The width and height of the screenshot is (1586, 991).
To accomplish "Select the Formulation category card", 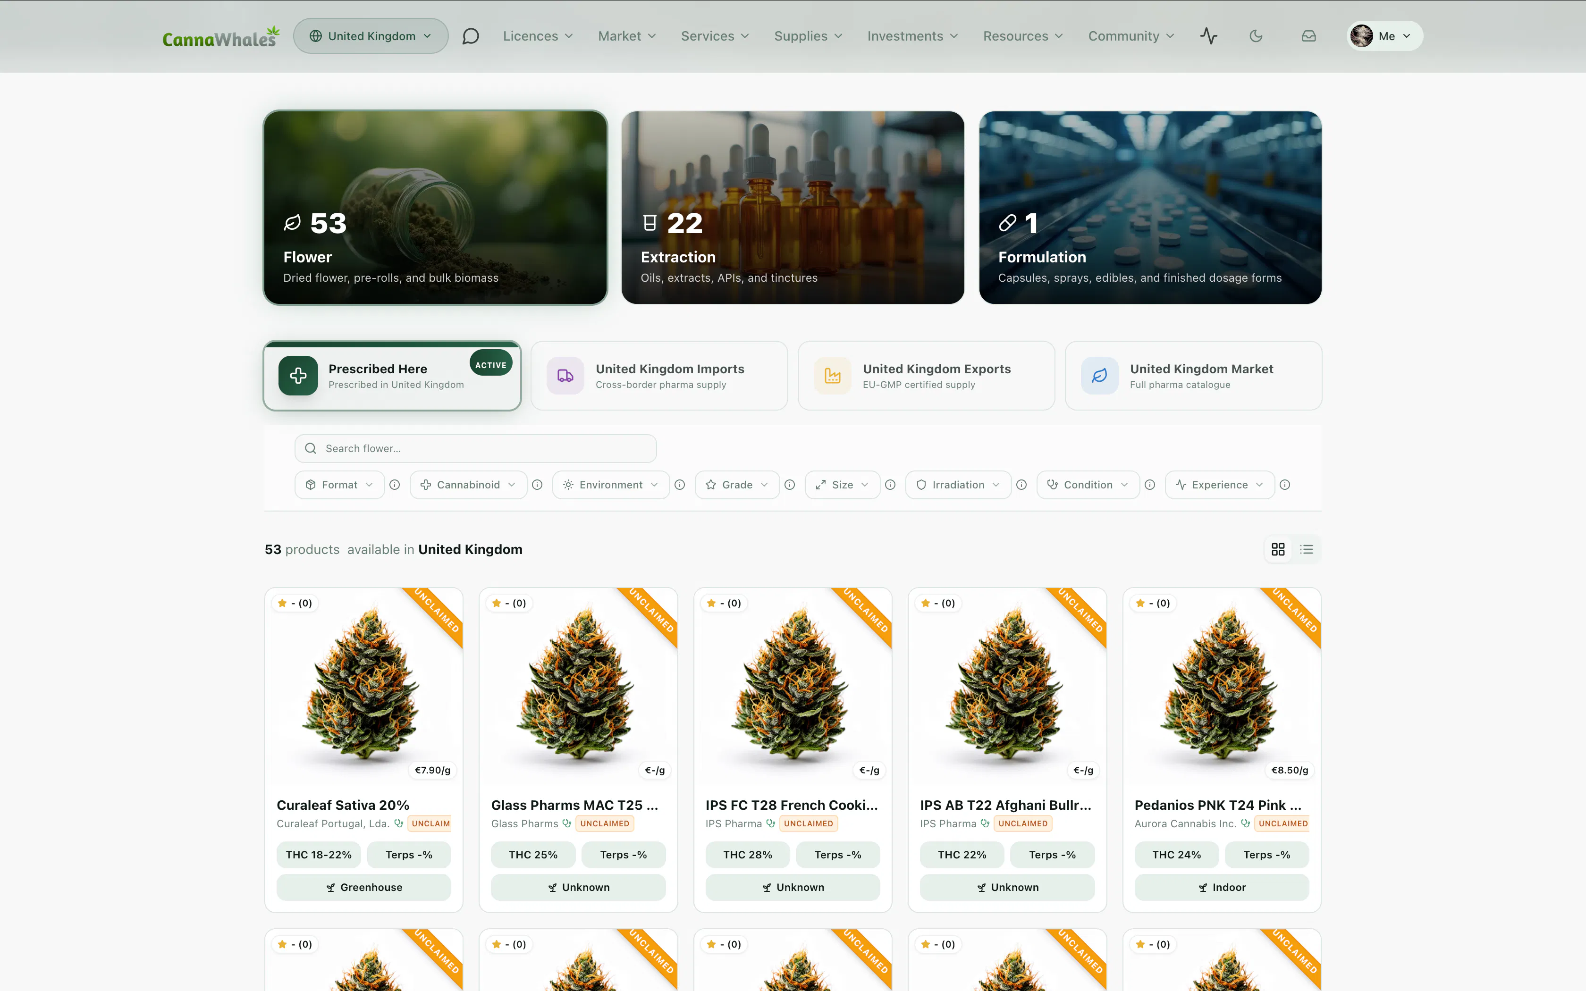I will (x=1149, y=207).
